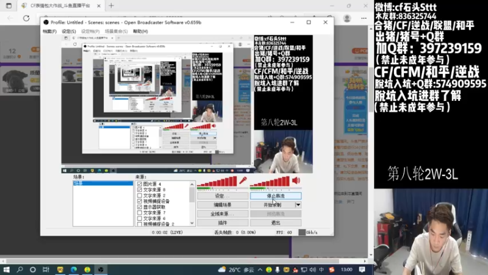Viewport: 488px width, 275px height.
Task: Open 设定档(P) menu in OBS
Action: pyautogui.click(x=90, y=32)
